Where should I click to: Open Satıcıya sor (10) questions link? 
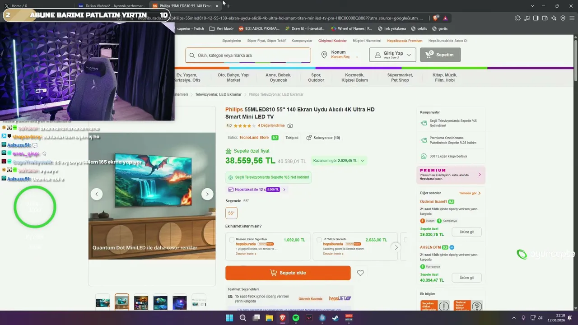(x=323, y=138)
